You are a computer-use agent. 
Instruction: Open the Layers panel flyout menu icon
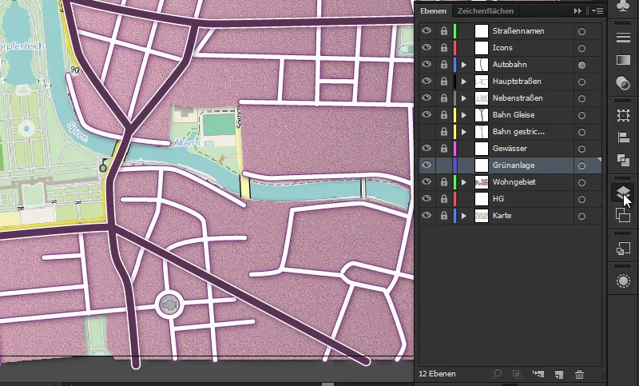[597, 11]
